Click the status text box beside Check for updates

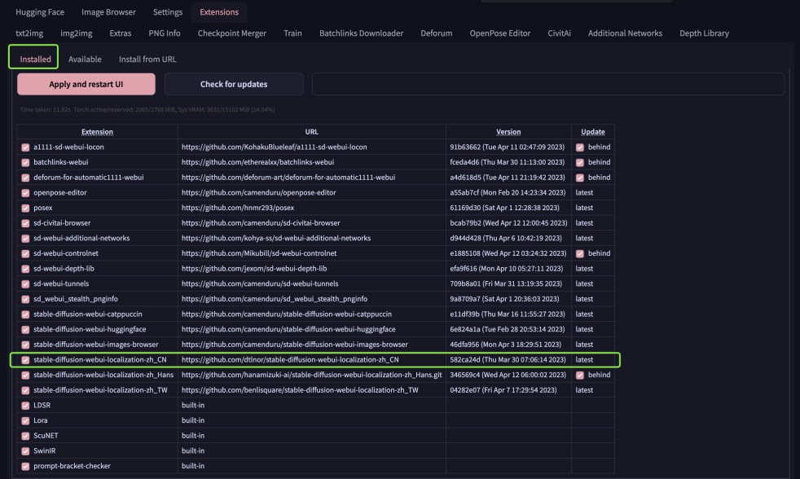click(x=548, y=84)
